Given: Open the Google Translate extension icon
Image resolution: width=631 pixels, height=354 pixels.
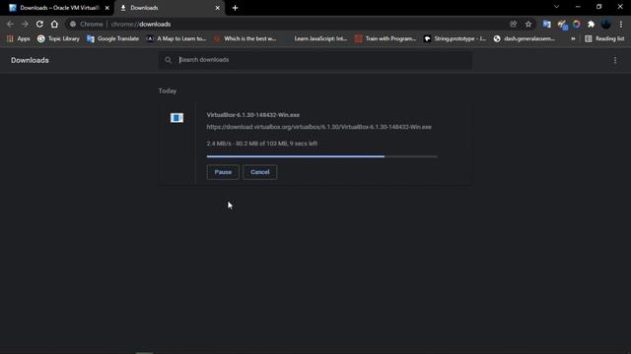Looking at the screenshot, I should (546, 24).
